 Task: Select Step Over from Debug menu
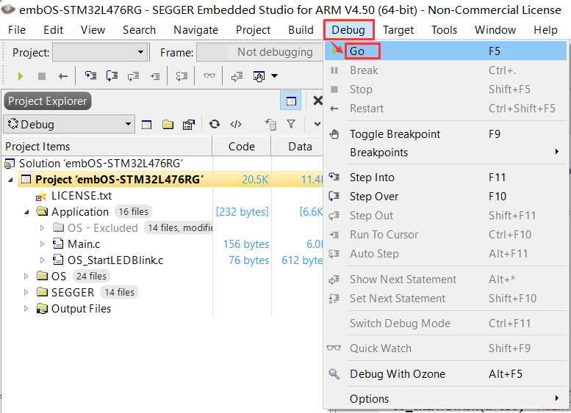pyautogui.click(x=446, y=197)
